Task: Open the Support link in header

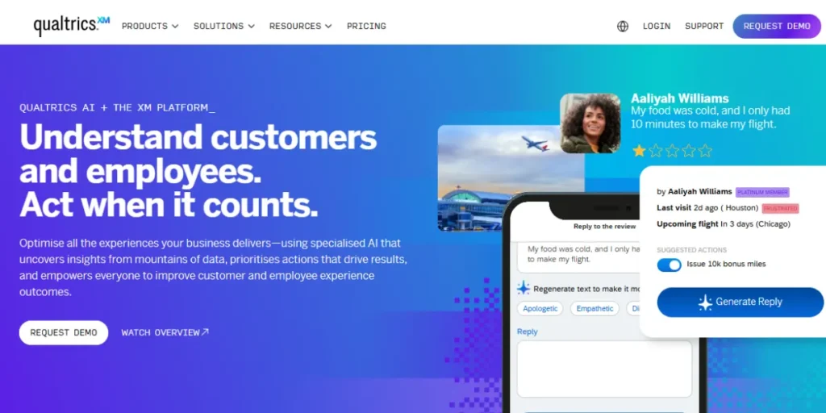Action: (x=704, y=26)
